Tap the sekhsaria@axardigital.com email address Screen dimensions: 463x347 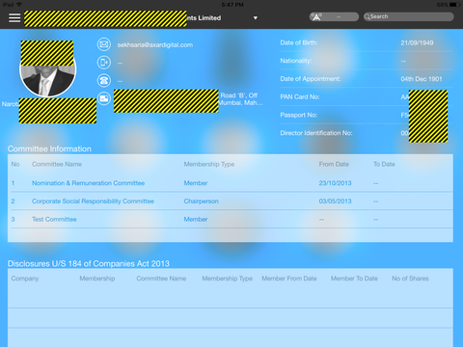coord(155,45)
